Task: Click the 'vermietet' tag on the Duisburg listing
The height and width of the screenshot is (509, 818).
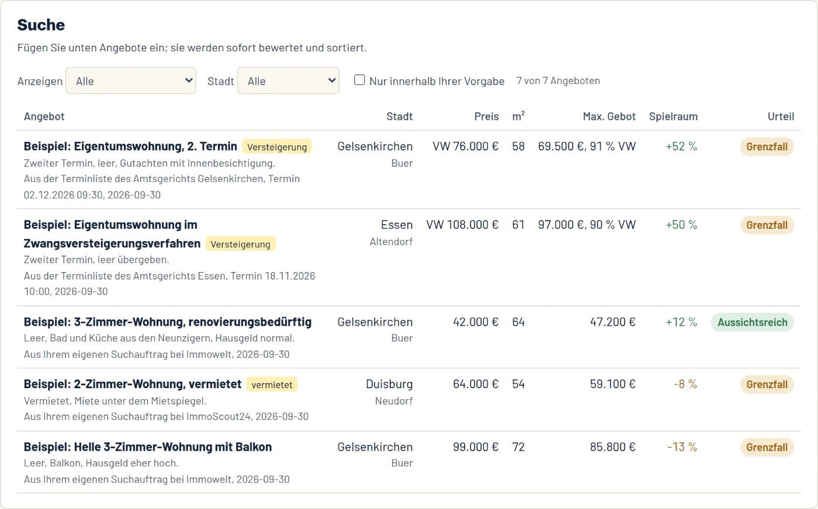Action: pyautogui.click(x=272, y=384)
